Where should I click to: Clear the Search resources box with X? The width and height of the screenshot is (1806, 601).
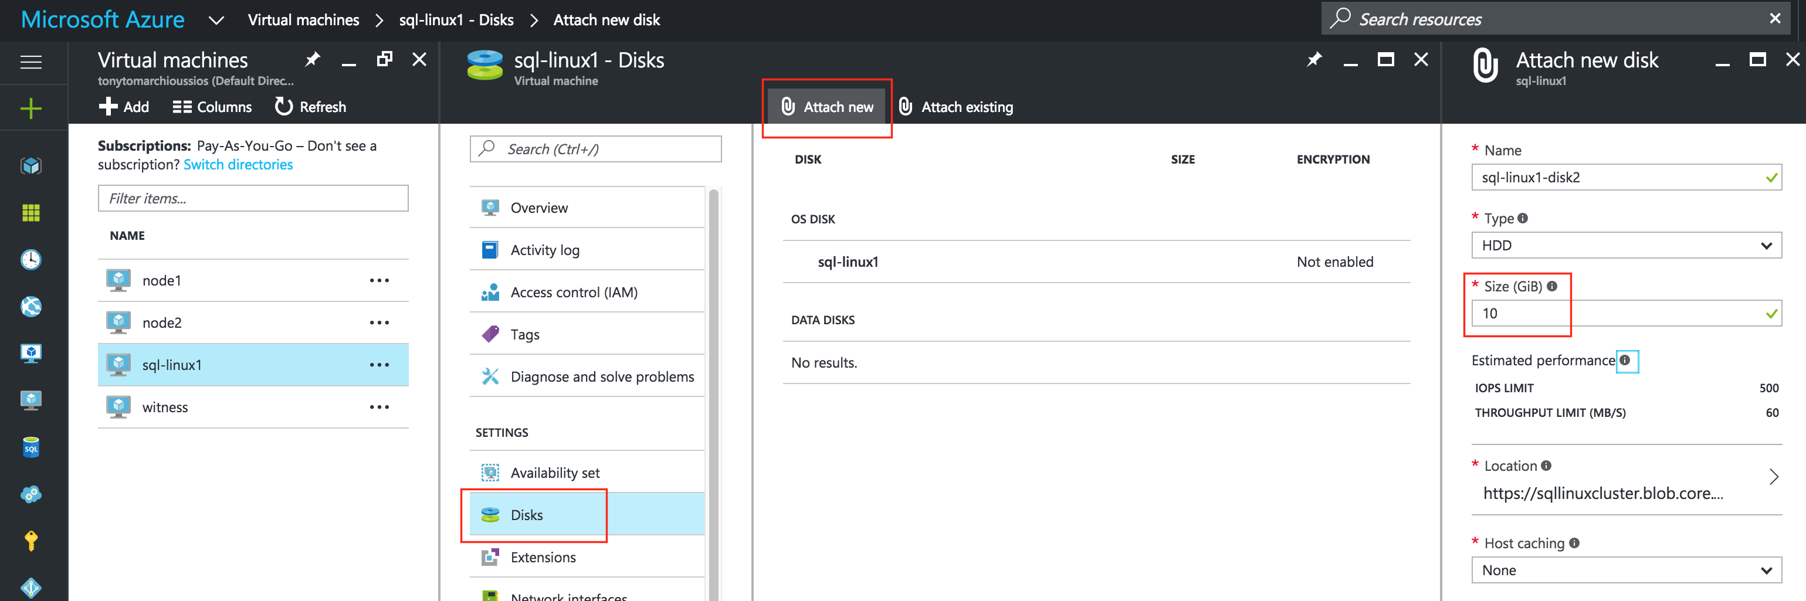[1775, 19]
